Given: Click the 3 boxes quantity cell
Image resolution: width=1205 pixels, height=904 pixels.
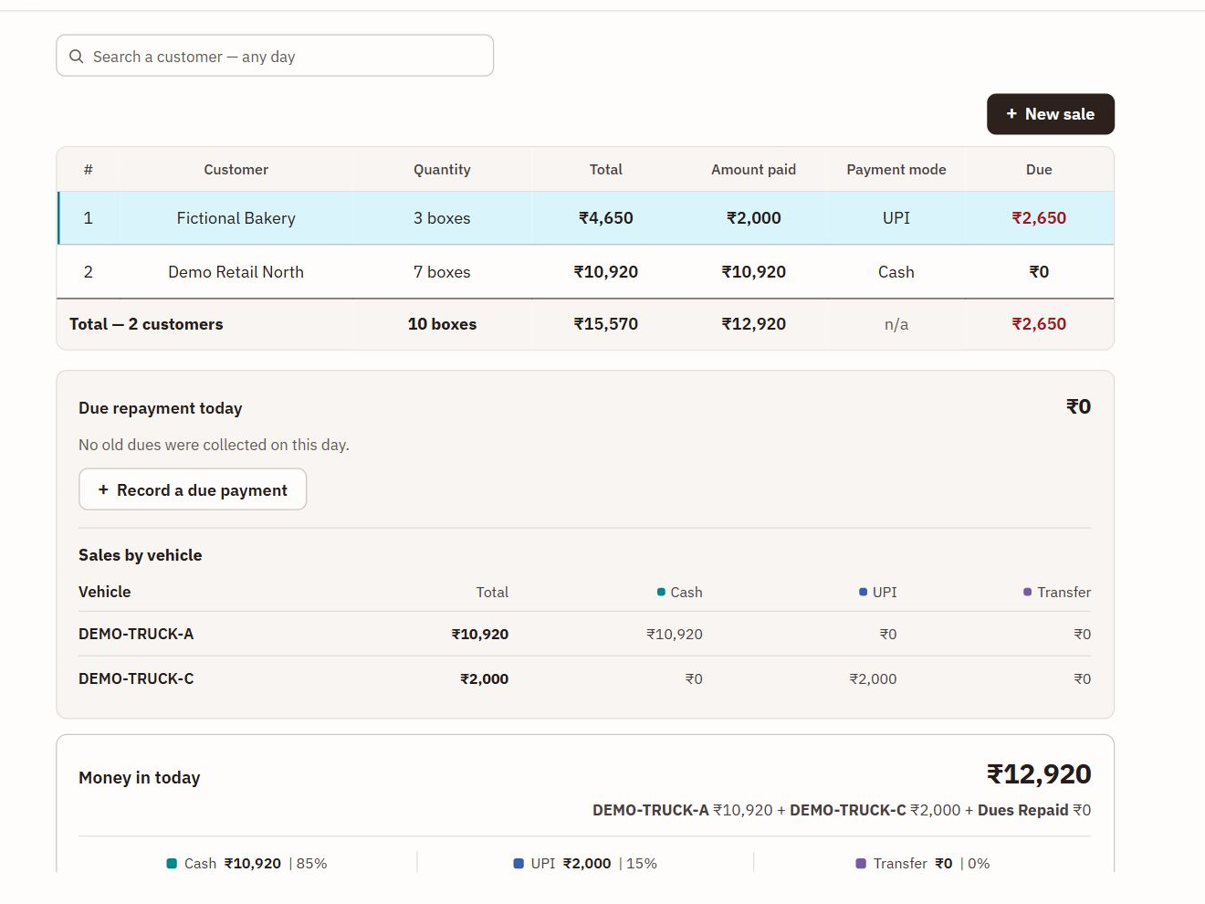Looking at the screenshot, I should tap(442, 218).
